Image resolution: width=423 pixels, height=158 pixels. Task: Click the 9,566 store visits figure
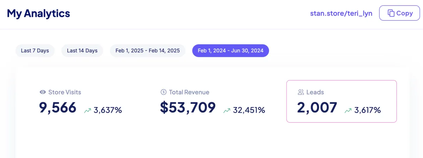click(58, 107)
